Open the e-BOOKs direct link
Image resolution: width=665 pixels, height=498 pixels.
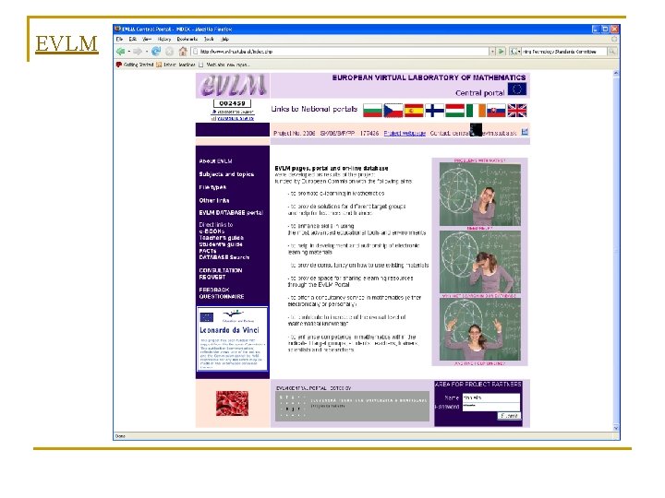(212, 231)
